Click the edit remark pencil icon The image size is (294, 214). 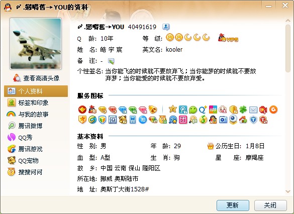click(x=111, y=61)
